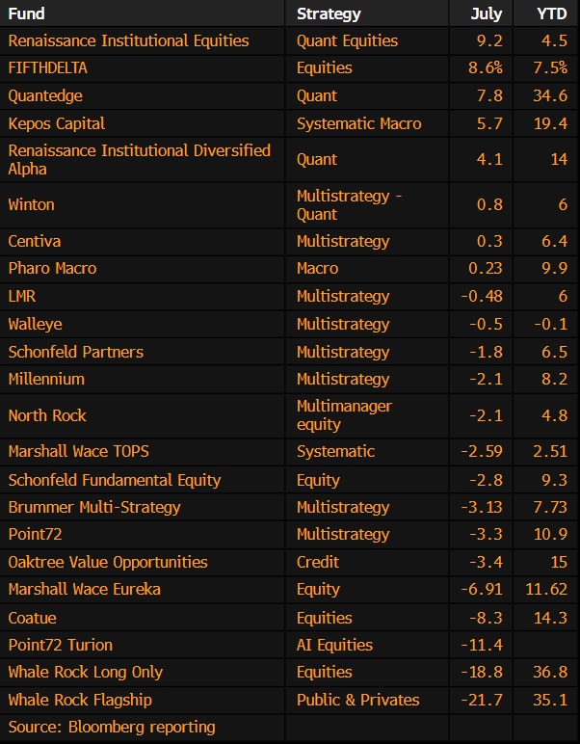Screen dimensions: 580x744
Task: Select the Whale Rock Flagship name
Action: tap(80, 701)
